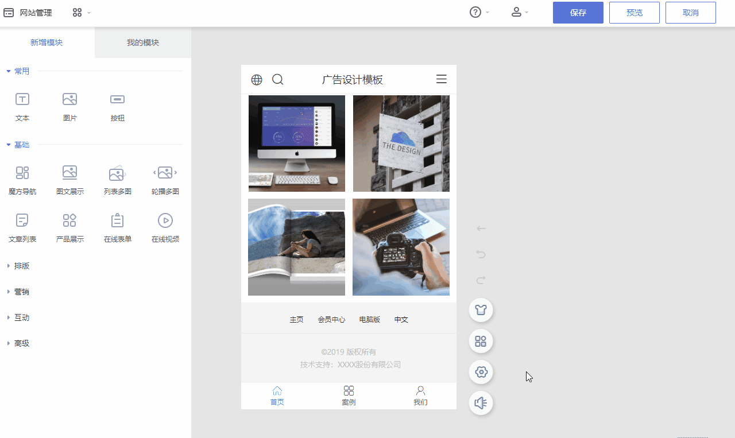Click the globe language icon in preview
The height and width of the screenshot is (438, 735).
click(x=257, y=80)
